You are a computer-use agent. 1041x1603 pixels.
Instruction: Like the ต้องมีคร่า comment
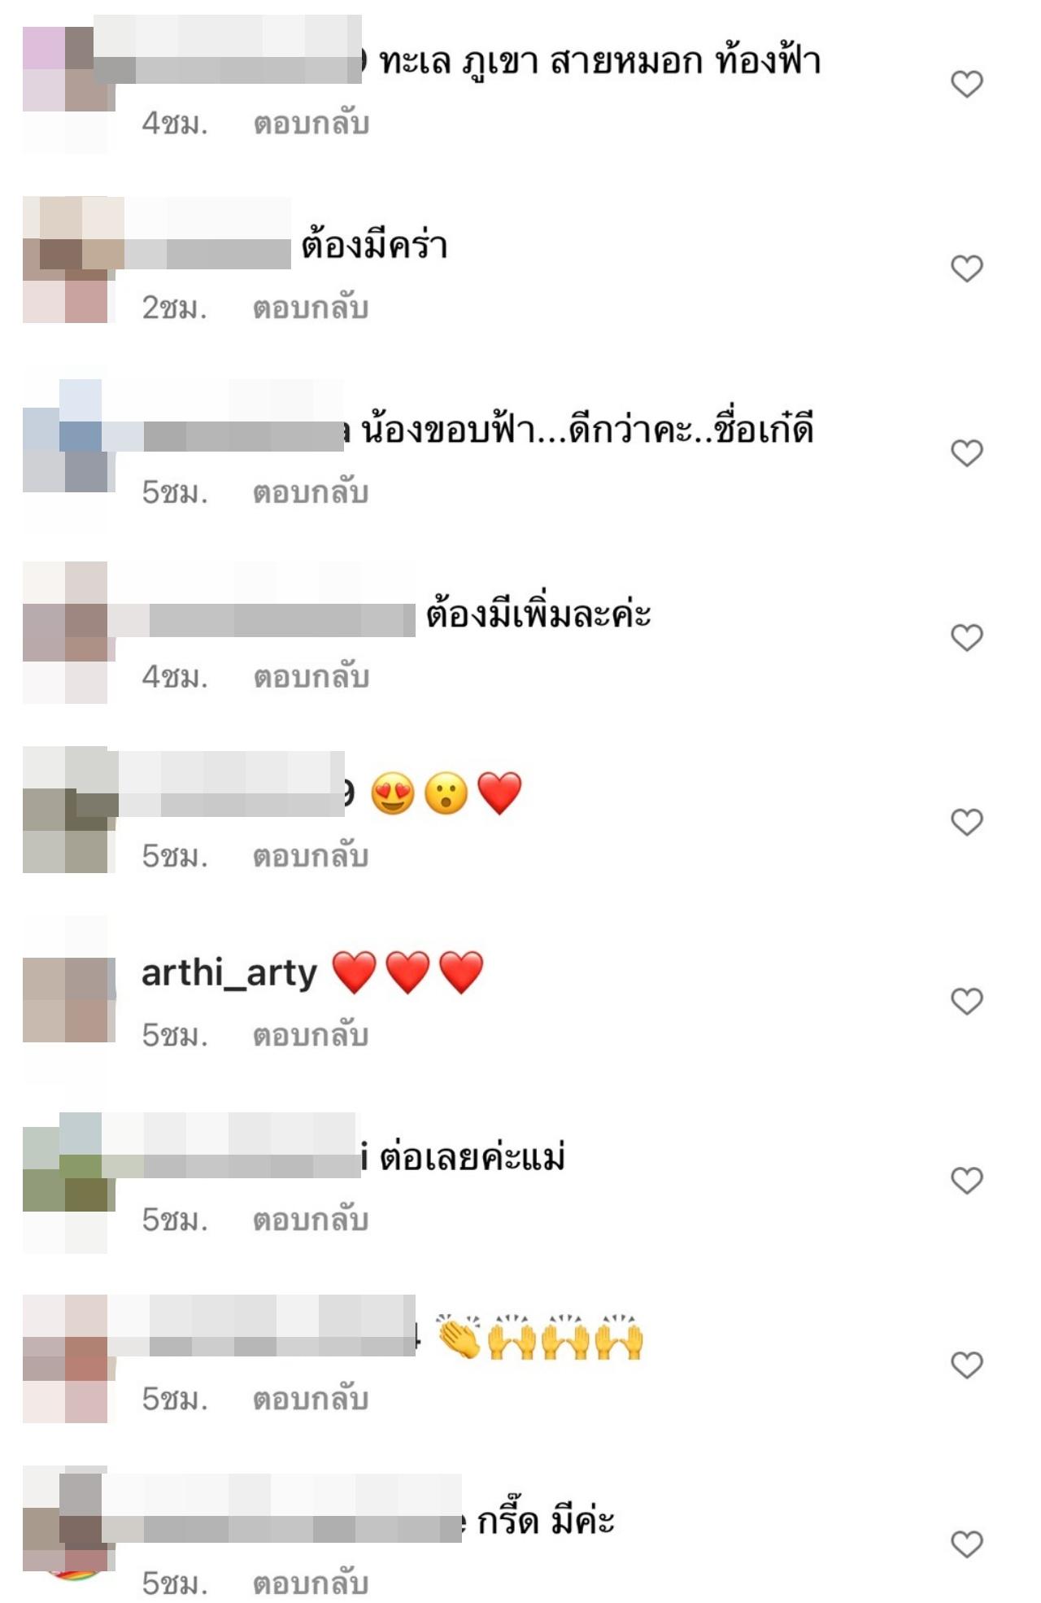(967, 268)
